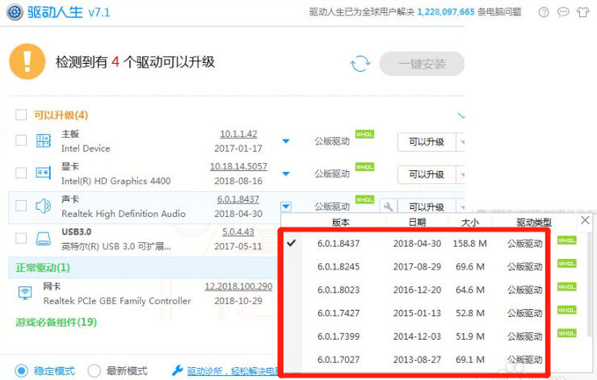Click the network card icon
Screen dimensions: 597x380
coord(24,293)
